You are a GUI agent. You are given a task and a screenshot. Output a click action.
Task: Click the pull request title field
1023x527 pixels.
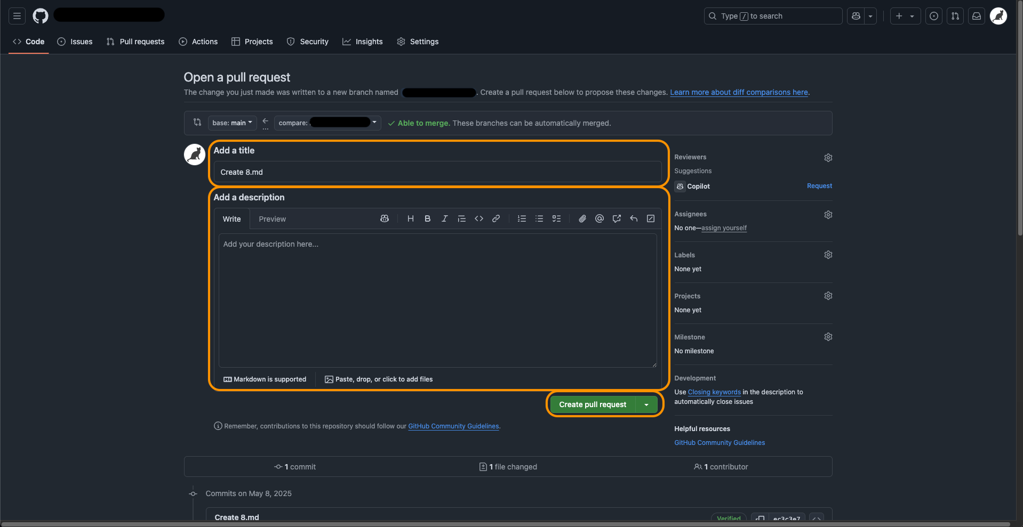[x=437, y=172]
